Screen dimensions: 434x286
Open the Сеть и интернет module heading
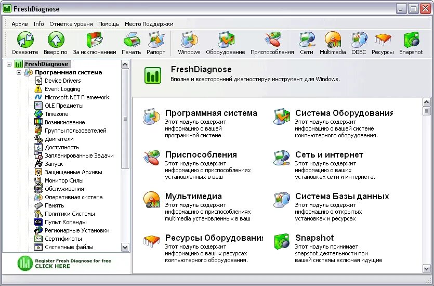(330, 155)
